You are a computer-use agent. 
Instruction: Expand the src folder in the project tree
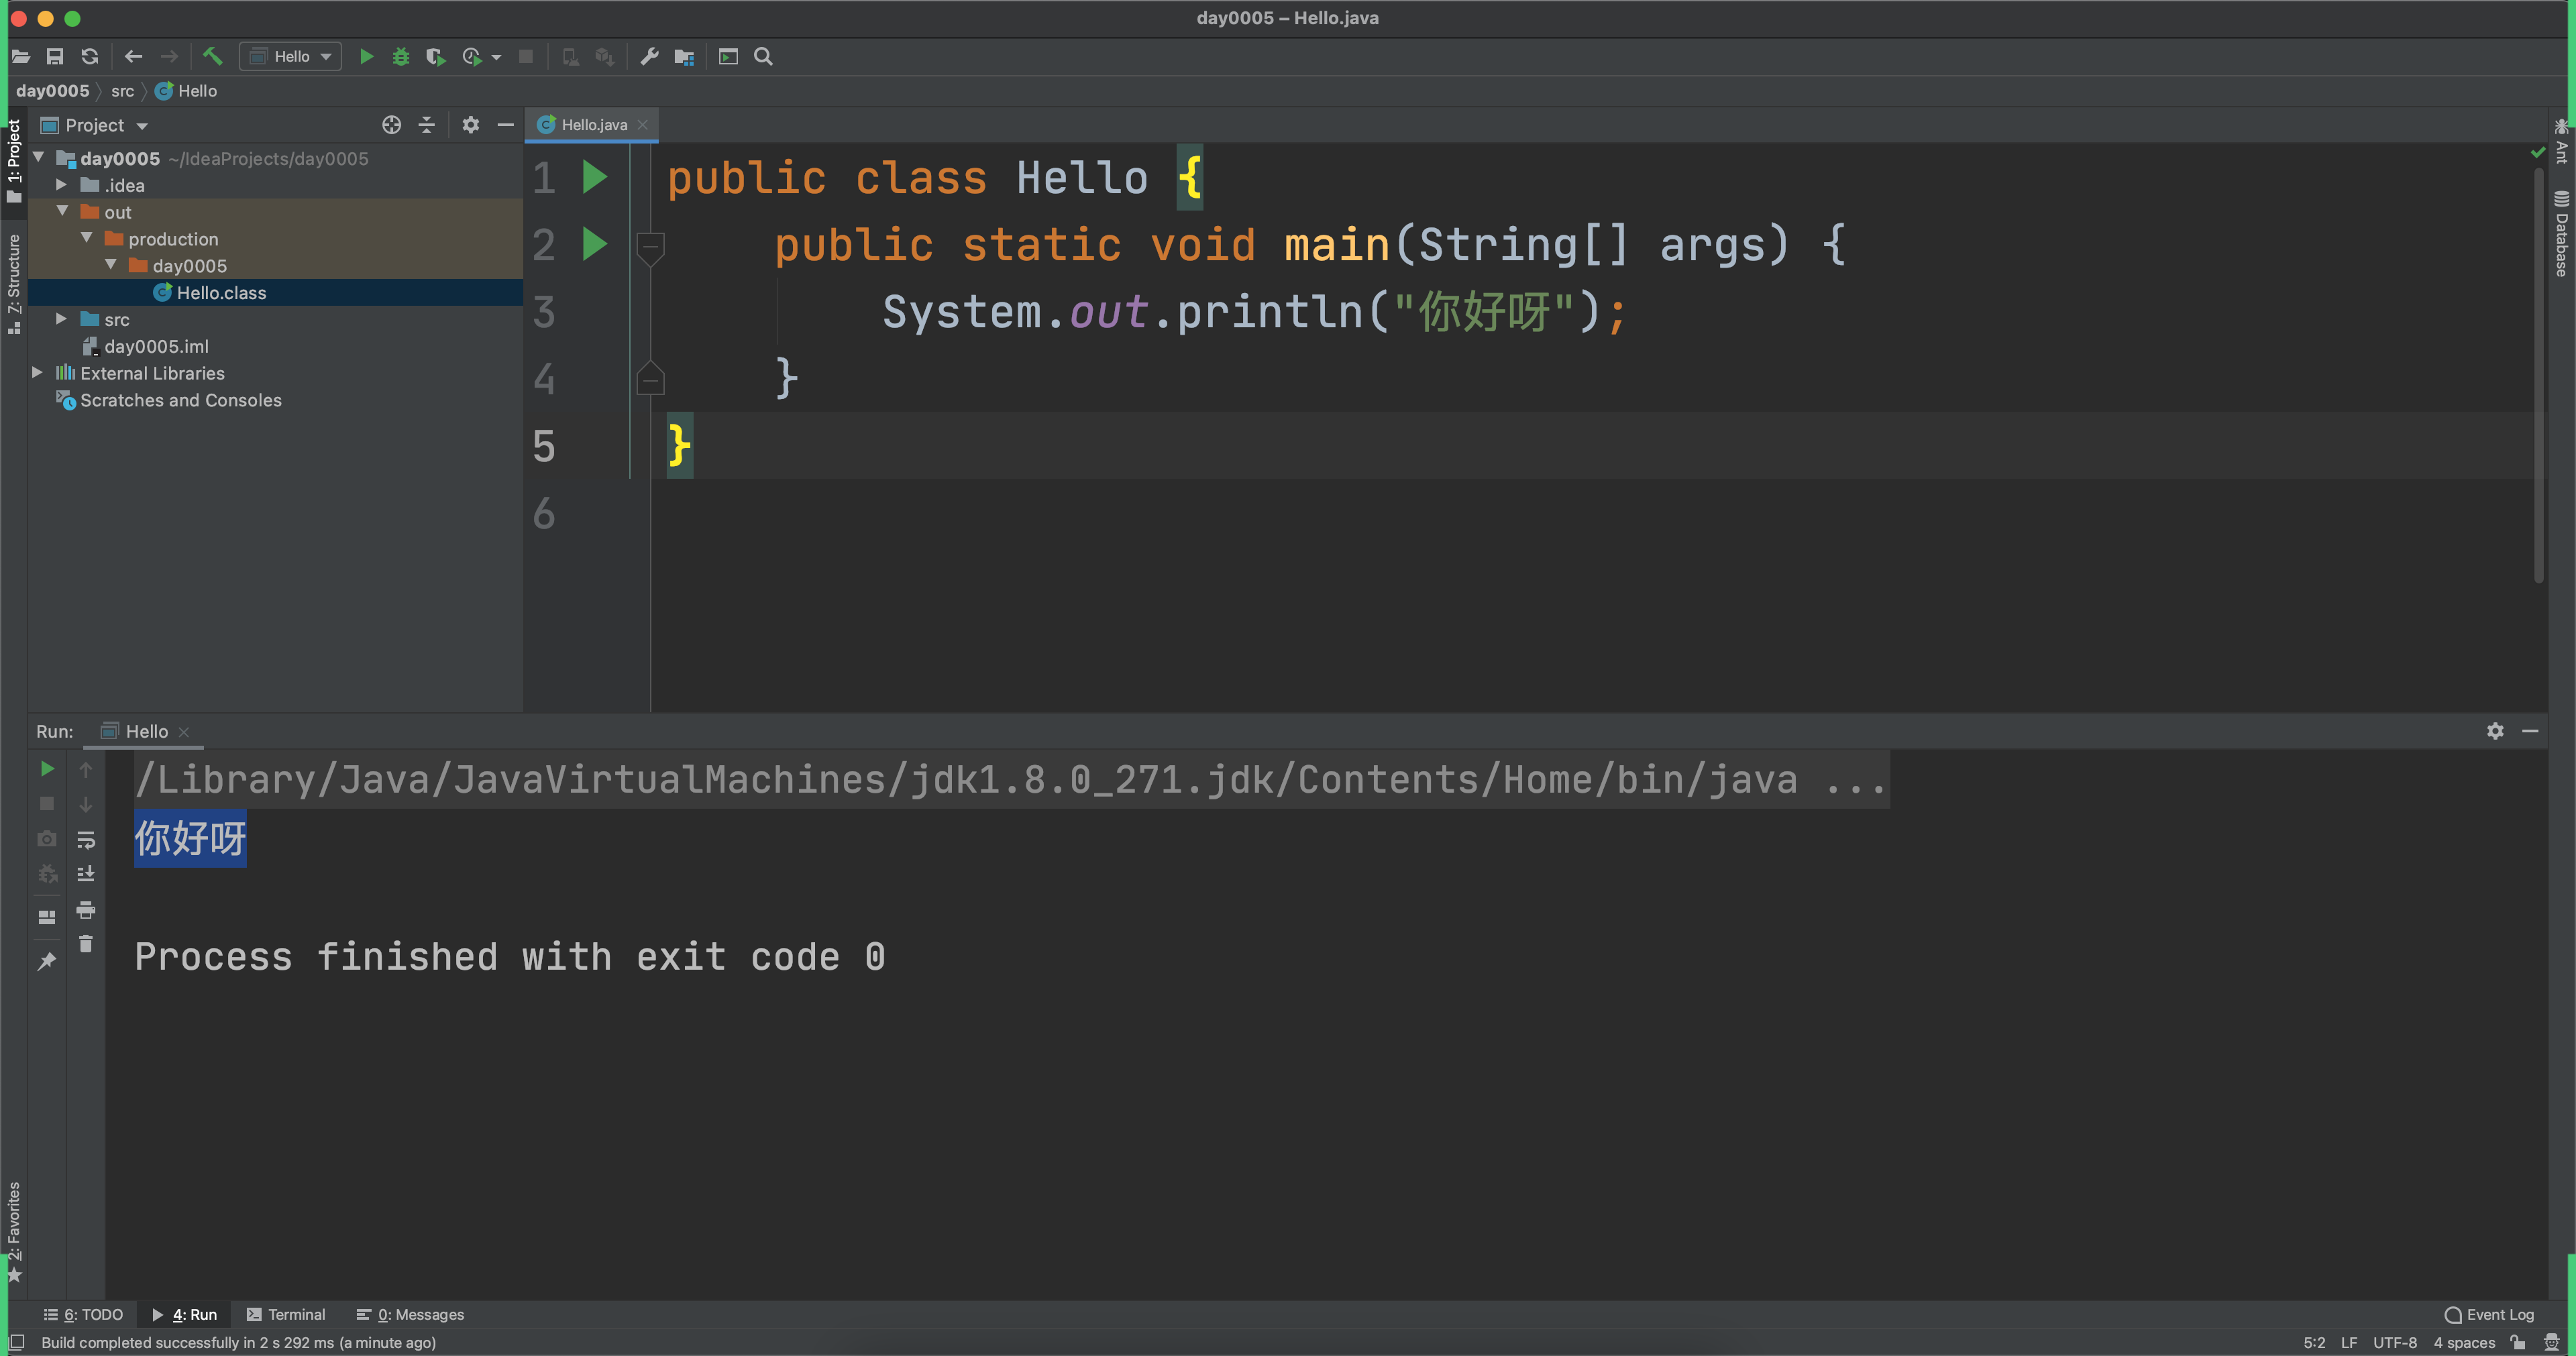coord(61,319)
